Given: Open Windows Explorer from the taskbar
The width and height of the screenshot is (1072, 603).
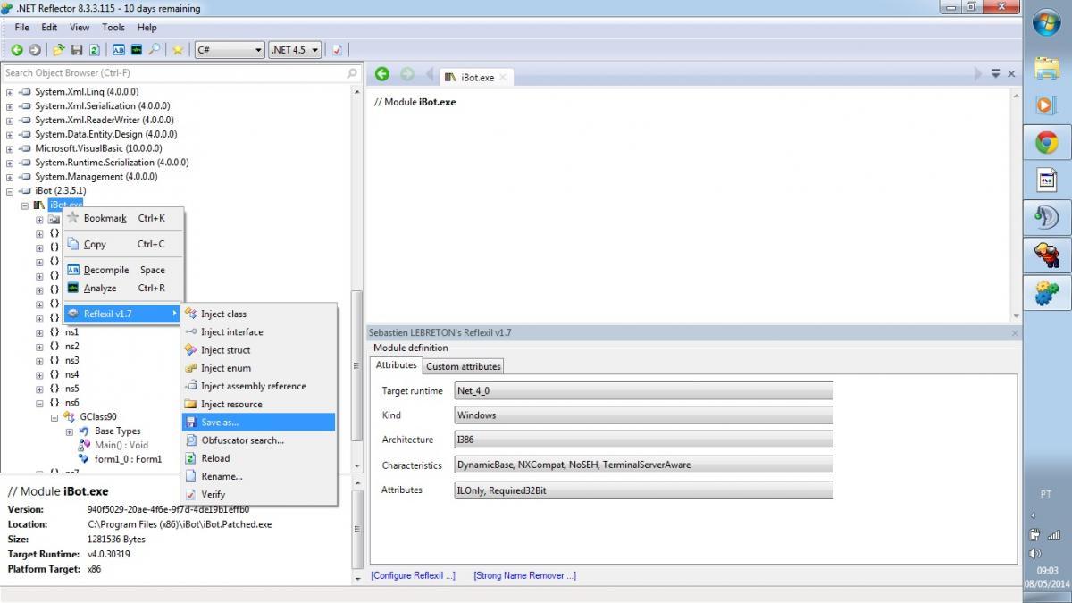Looking at the screenshot, I should 1047,67.
